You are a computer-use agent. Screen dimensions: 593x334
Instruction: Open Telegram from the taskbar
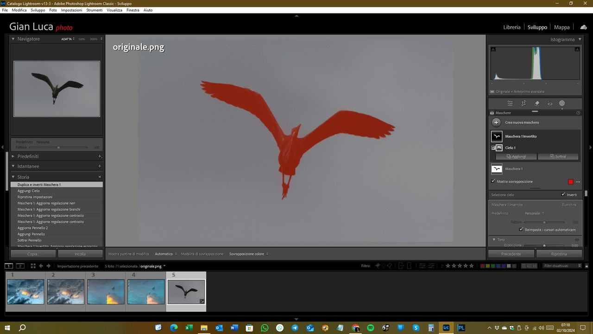point(295,328)
